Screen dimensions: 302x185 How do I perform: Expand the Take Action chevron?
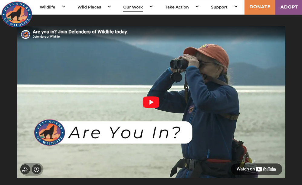click(197, 7)
